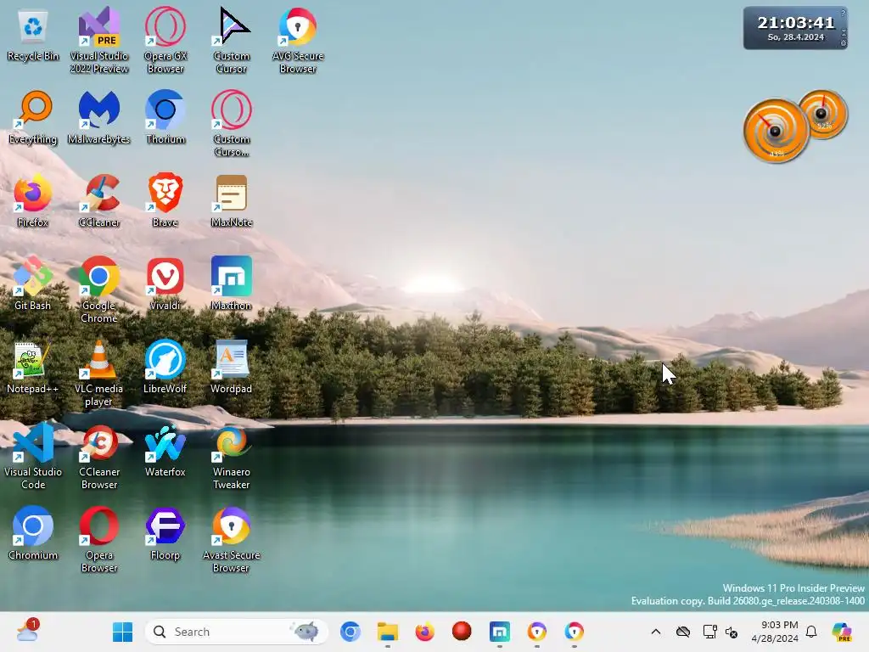The width and height of the screenshot is (869, 652).
Task: Launch Visual Studio 2022 Preview shortcut
Action: pos(99,40)
